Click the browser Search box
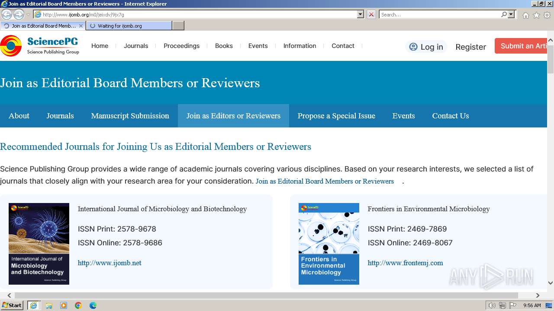The height and width of the screenshot is (311, 554). coord(440,14)
